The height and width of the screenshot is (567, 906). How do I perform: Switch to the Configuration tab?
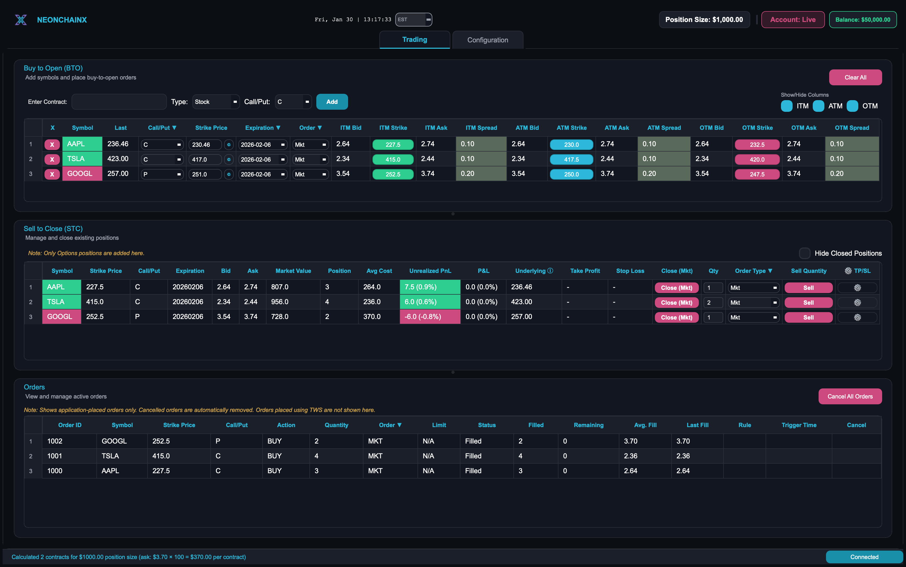point(487,40)
